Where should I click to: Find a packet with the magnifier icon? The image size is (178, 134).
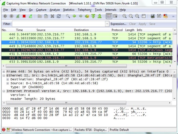pos(68,16)
